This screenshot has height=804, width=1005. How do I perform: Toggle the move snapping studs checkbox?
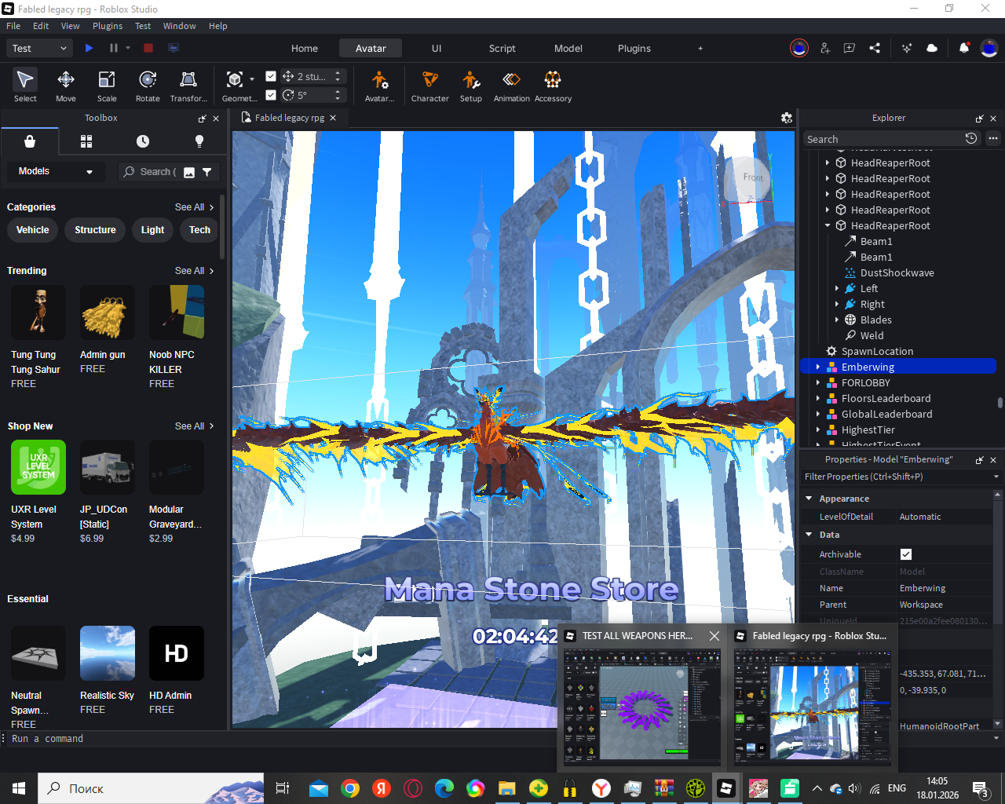pos(271,76)
